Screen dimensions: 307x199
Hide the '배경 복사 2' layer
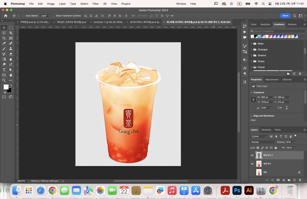click(252, 155)
